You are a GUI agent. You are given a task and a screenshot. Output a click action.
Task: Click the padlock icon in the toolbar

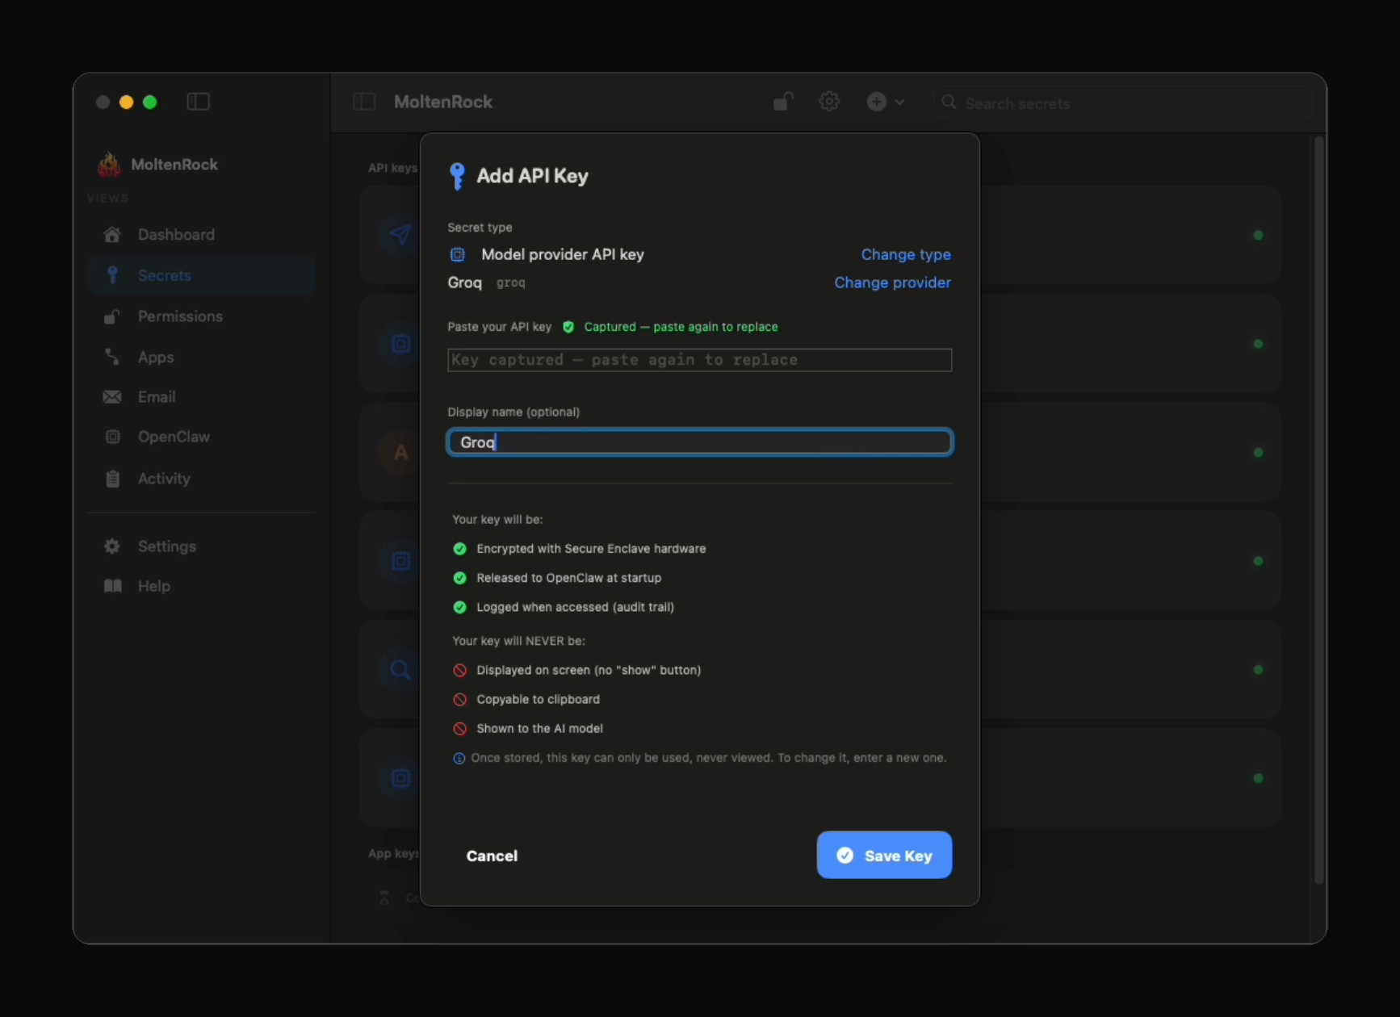[x=782, y=102]
